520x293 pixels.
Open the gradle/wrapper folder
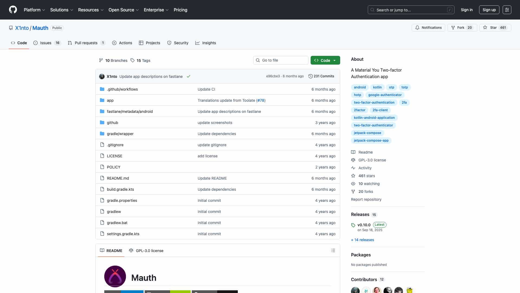(120, 134)
